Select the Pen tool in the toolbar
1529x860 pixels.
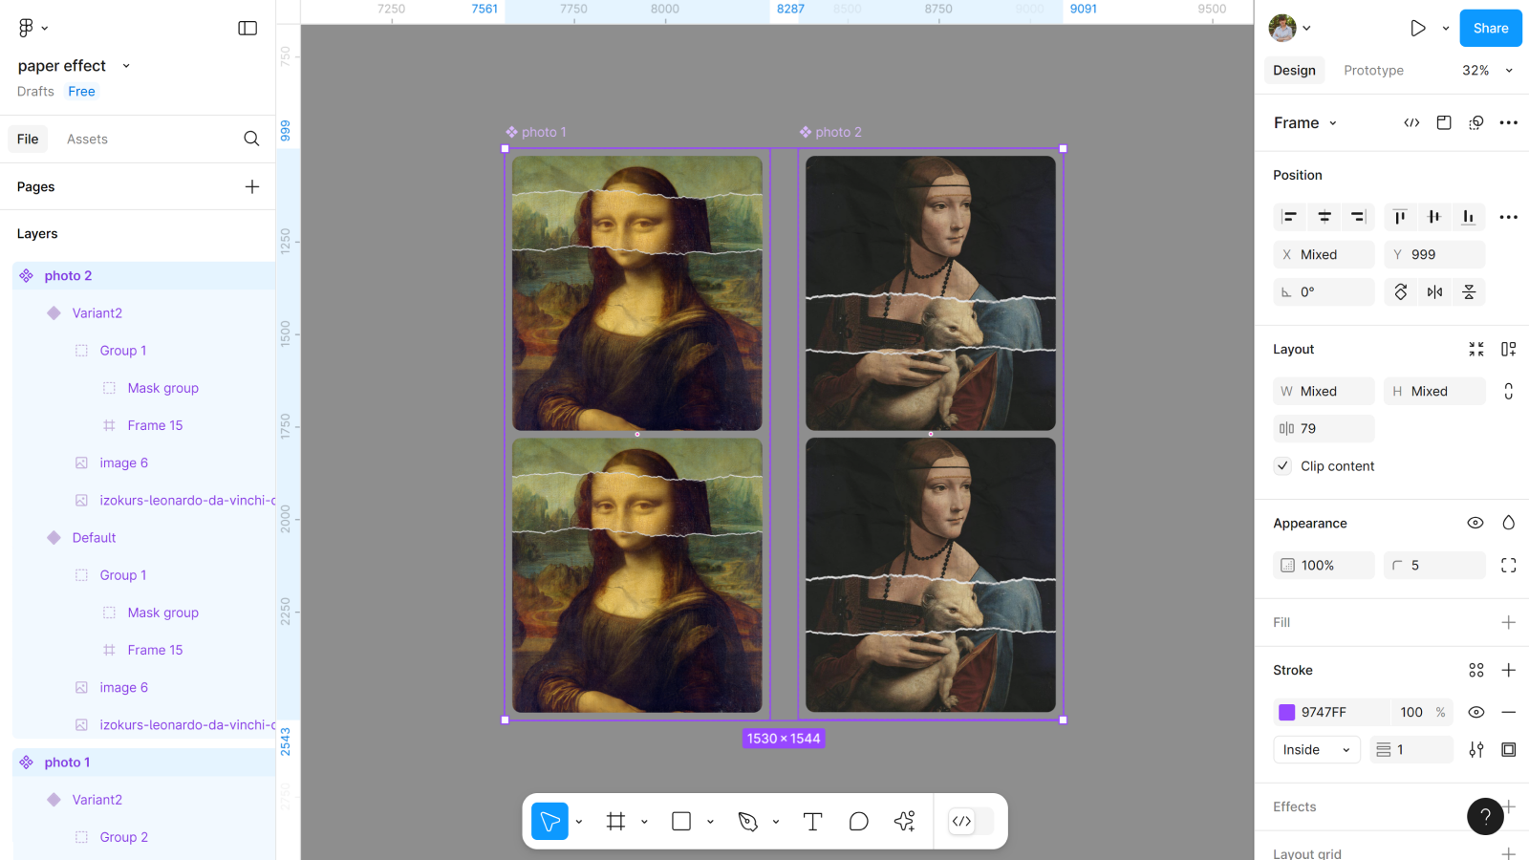pos(748,822)
